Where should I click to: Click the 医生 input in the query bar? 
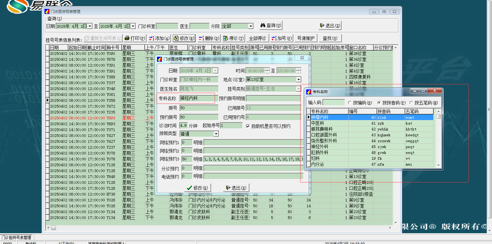point(199,26)
